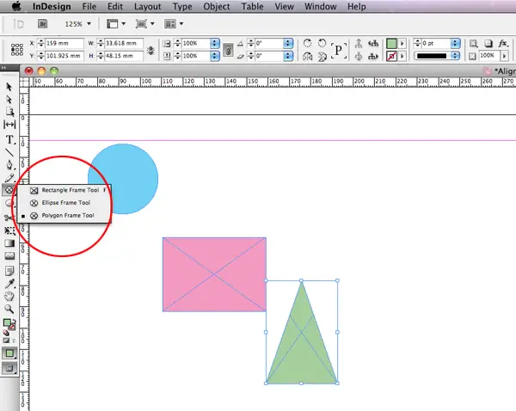
Task: Click the rotate 90° clockwise icon
Action: 307,44
